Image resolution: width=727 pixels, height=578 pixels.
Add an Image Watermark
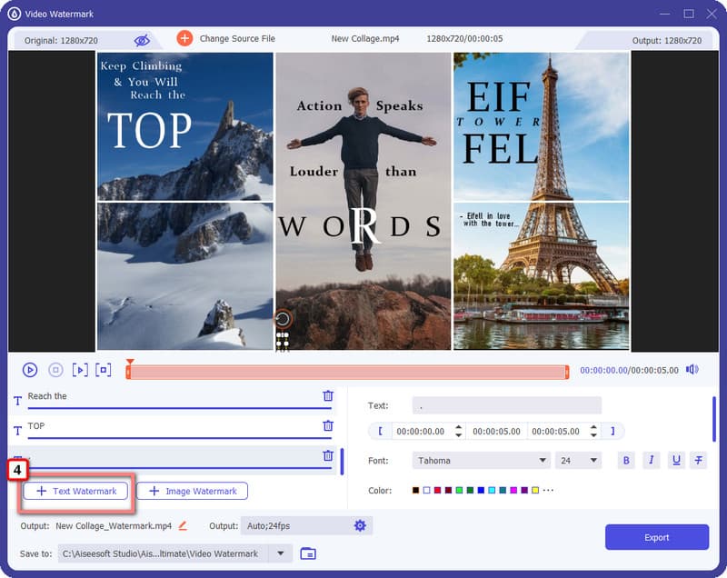(192, 492)
